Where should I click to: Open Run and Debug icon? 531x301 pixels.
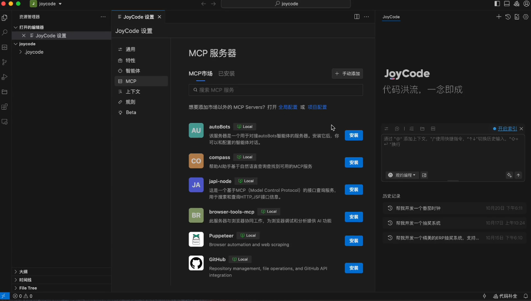tap(5, 77)
